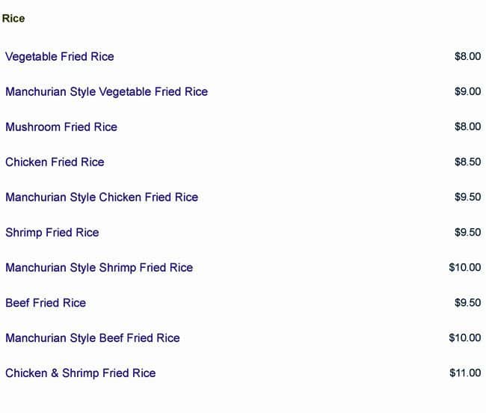The image size is (486, 413).
Task: Open Manchurian Style Shrimp Fried Rice
Action: 99,267
